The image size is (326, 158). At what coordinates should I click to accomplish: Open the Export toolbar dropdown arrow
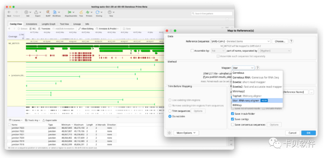tap(40, 12)
